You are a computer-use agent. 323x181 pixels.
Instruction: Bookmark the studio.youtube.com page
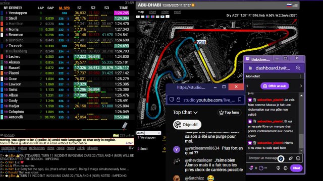point(240,100)
